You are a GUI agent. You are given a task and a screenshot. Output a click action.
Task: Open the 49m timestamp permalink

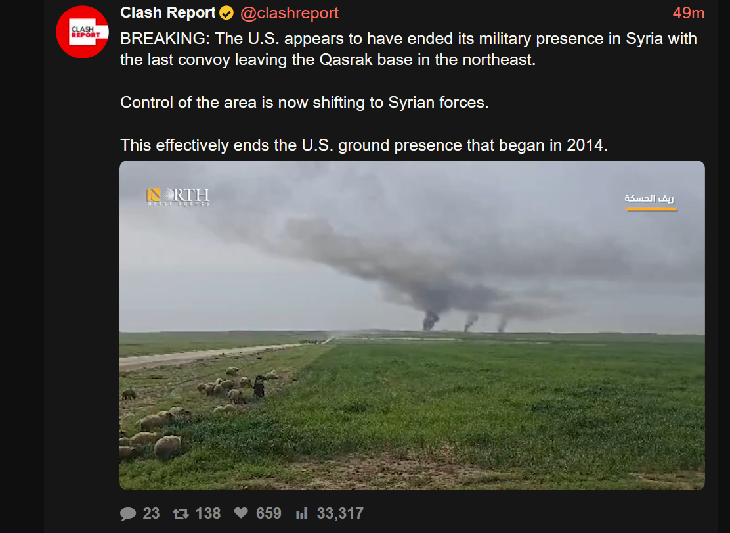[689, 13]
